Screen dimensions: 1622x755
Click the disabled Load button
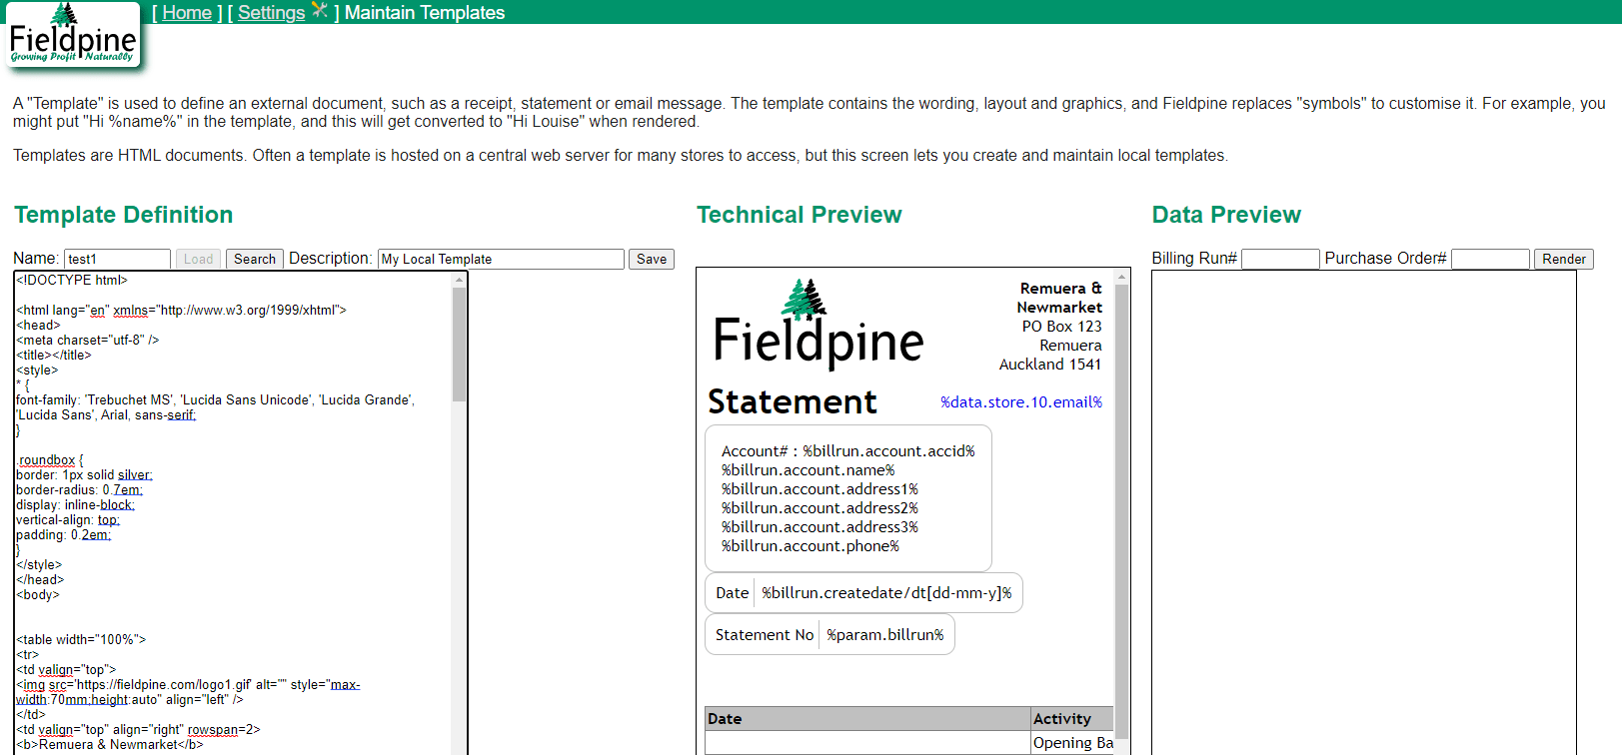pos(199,259)
